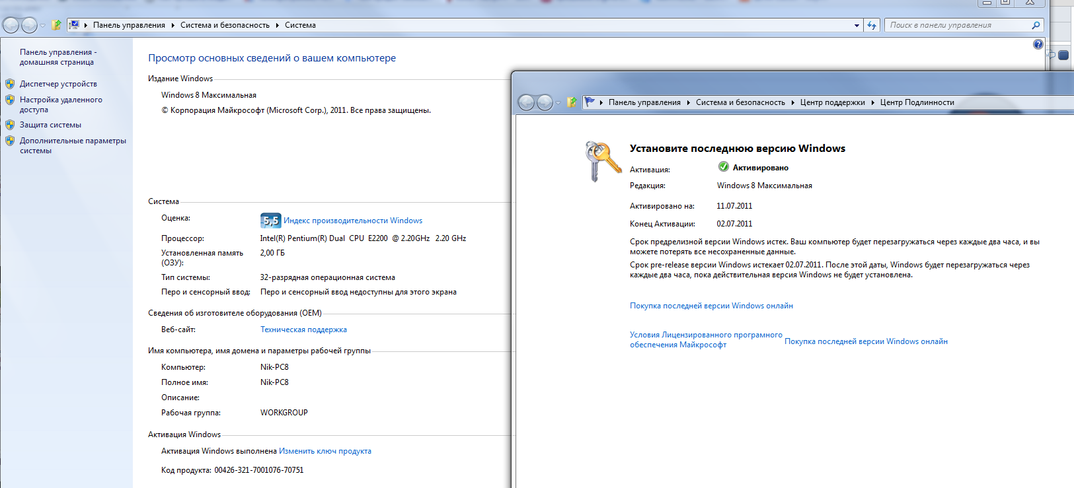Expand arrow after Панель управления in Центр Подлинности window
Screen dimensions: 1074x488
tap(689, 102)
